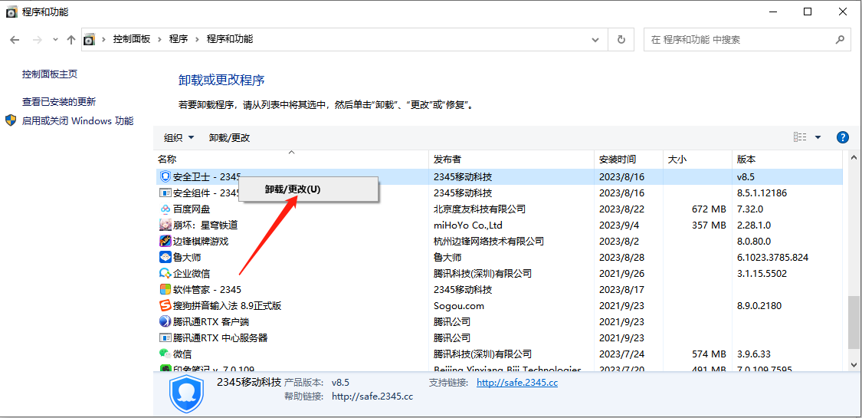Click publisher miHoYo Co.,Ltd
The width and height of the screenshot is (862, 418).
(x=468, y=225)
